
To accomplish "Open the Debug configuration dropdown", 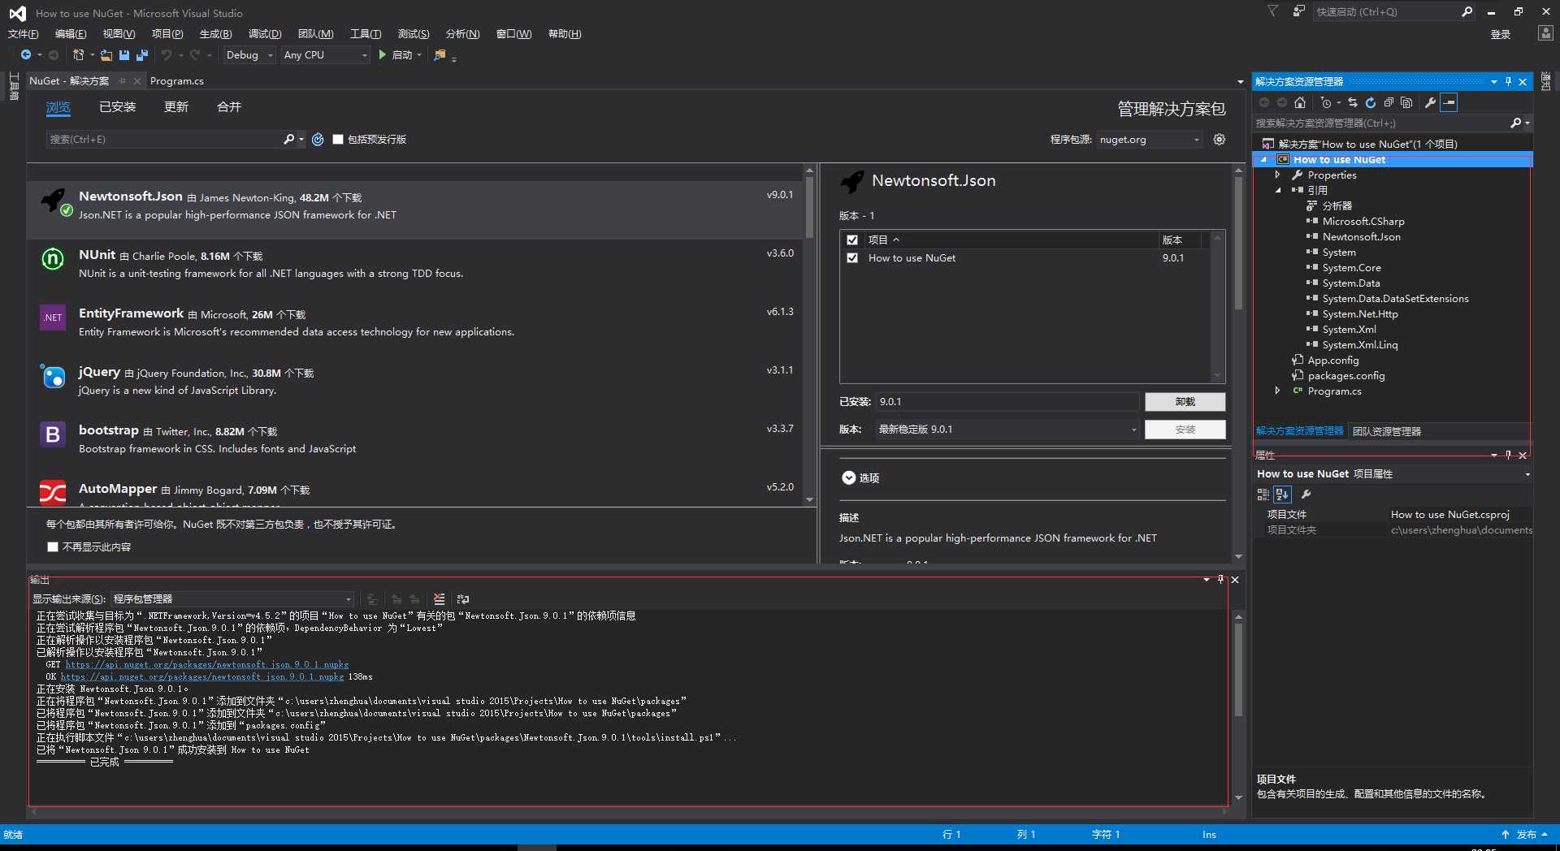I will [x=249, y=55].
